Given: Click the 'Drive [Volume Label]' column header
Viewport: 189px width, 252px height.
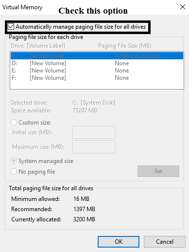Looking at the screenshot, I should (x=38, y=46).
